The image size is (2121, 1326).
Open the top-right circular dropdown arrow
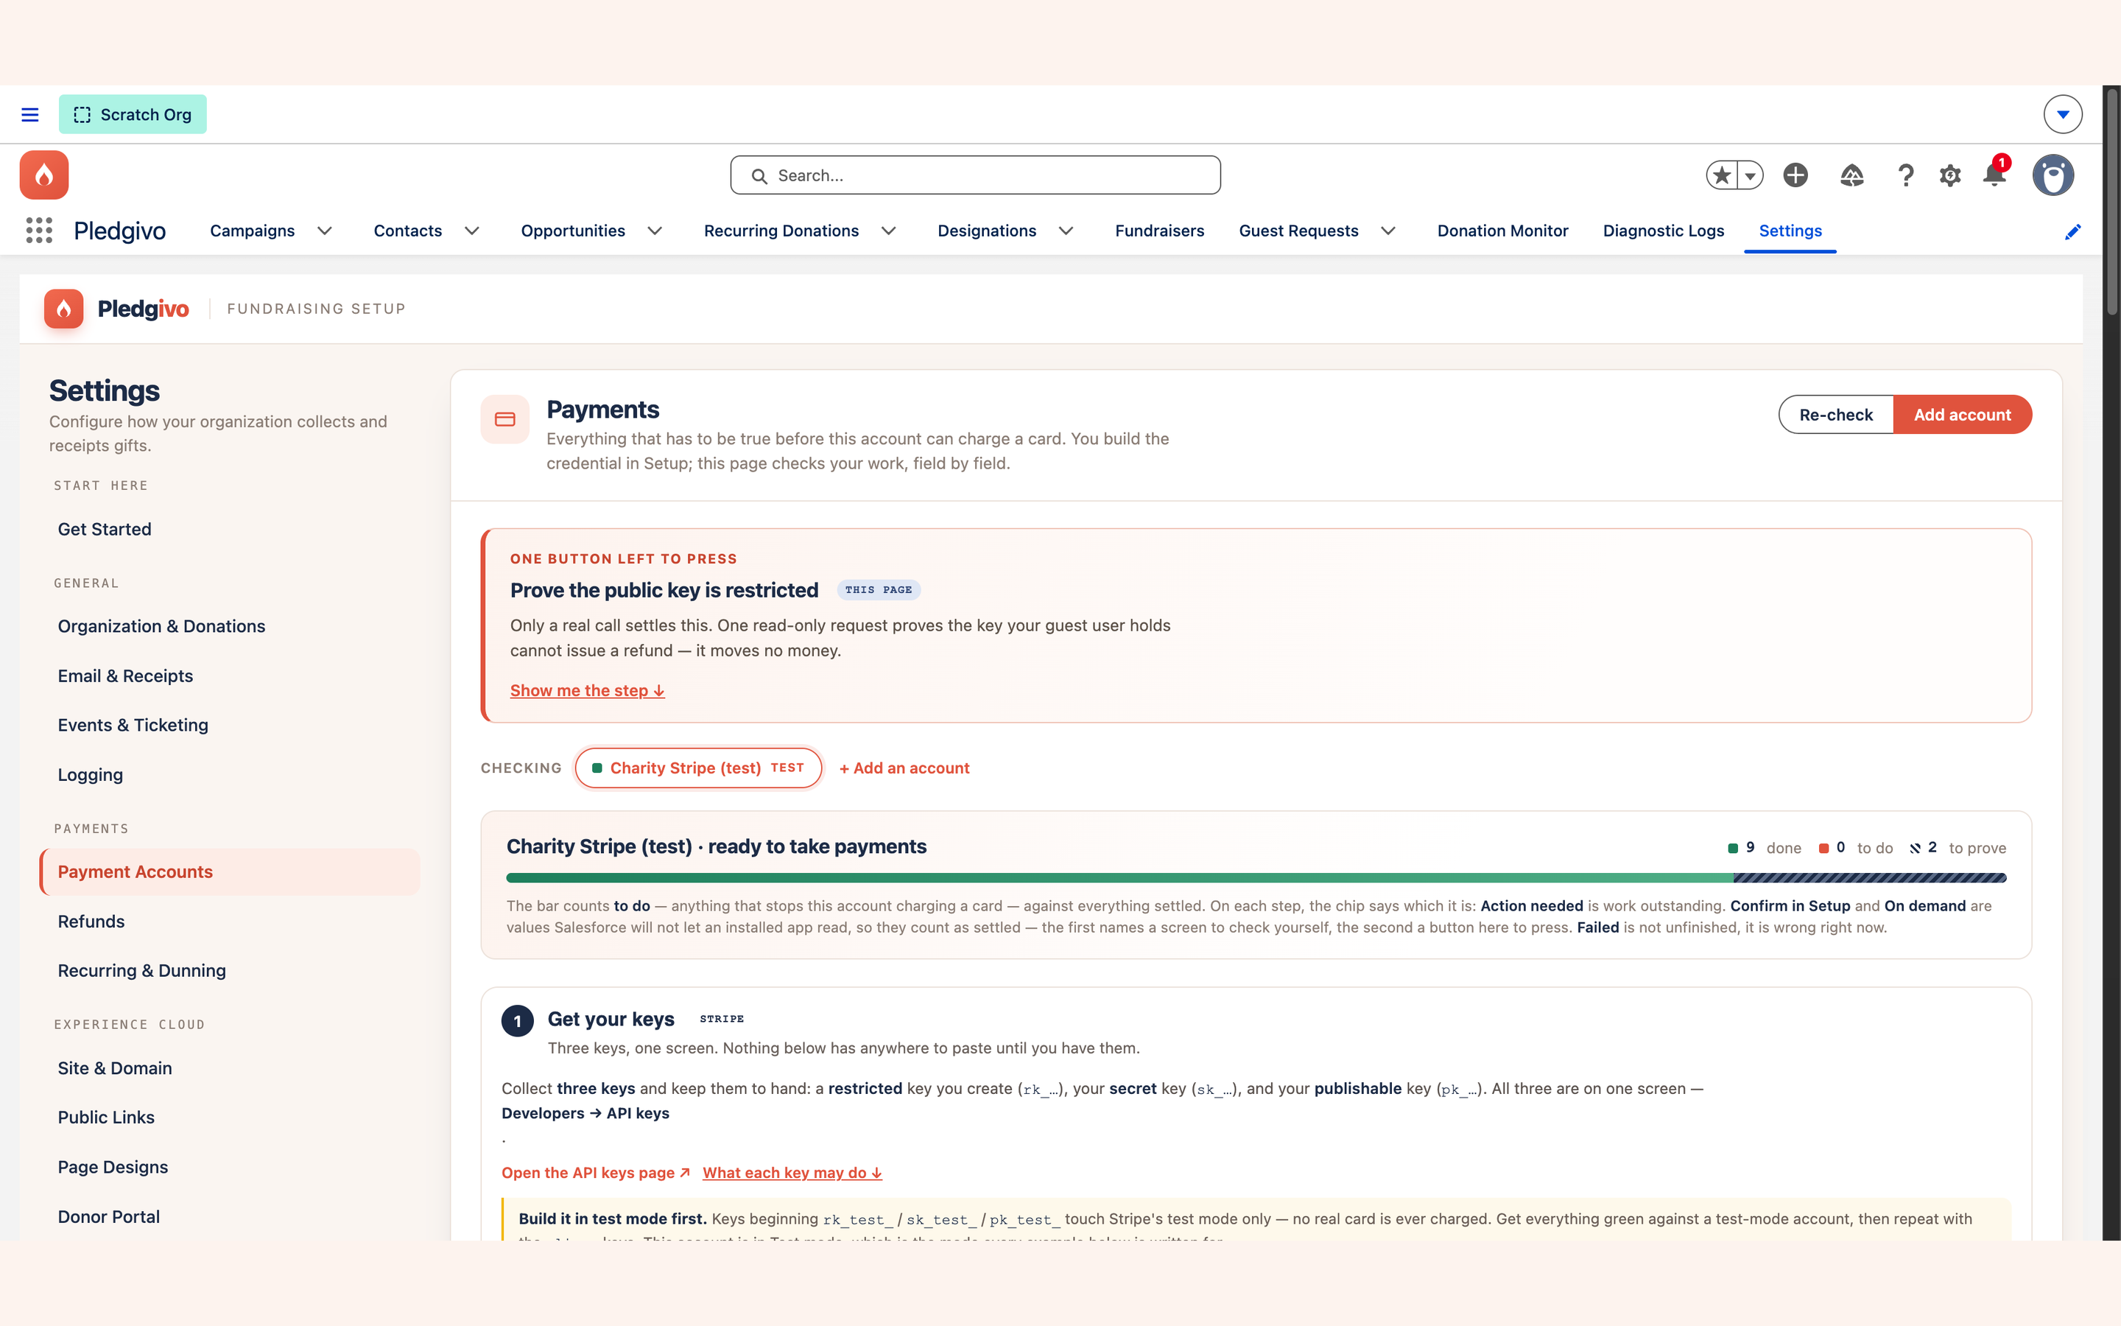click(2062, 115)
